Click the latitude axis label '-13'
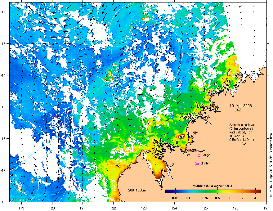 point(4,43)
